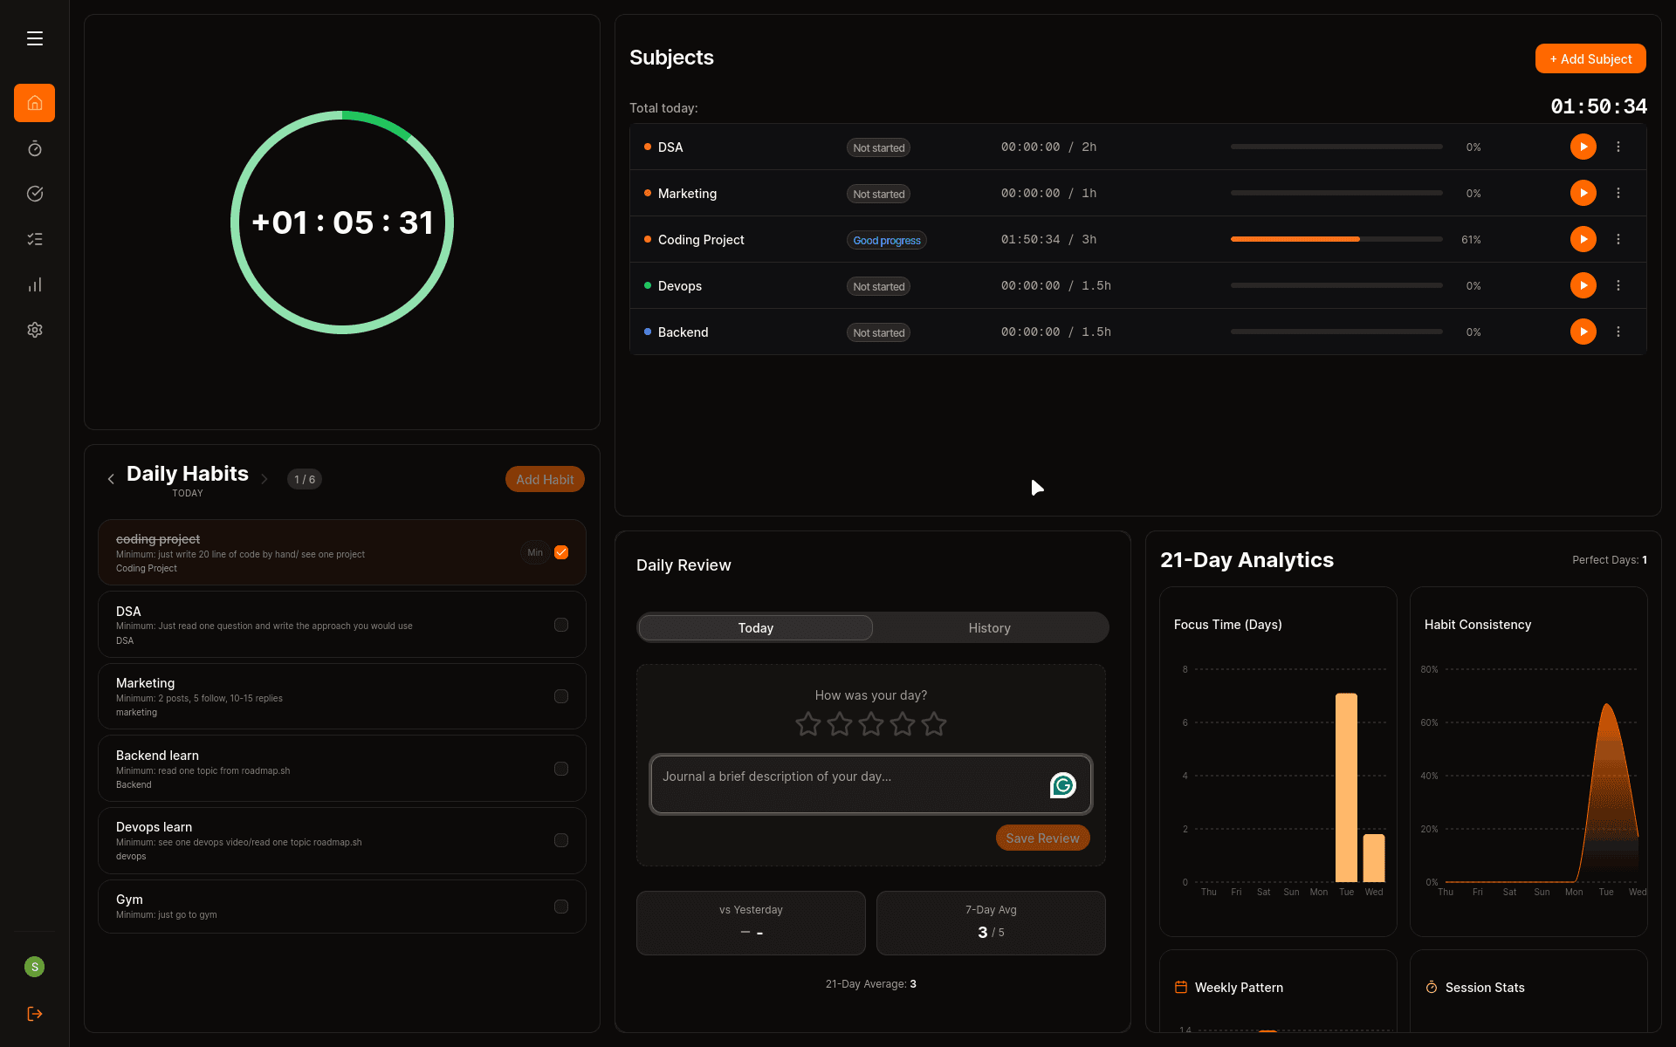
Task: Click the circular timer display
Action: coord(342,222)
